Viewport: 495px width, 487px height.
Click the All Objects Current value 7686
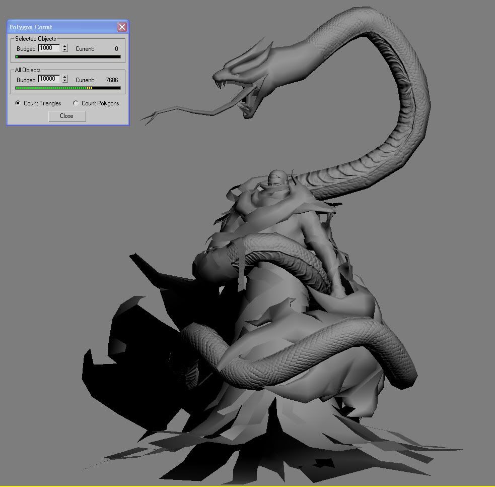tap(112, 80)
